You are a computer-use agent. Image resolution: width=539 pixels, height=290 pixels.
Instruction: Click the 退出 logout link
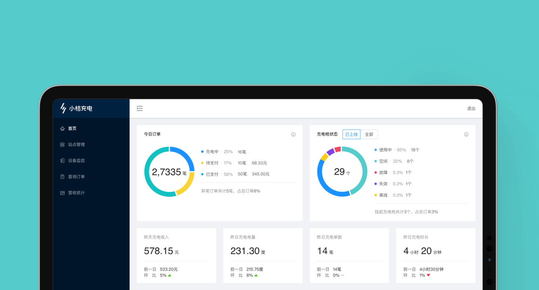471,109
